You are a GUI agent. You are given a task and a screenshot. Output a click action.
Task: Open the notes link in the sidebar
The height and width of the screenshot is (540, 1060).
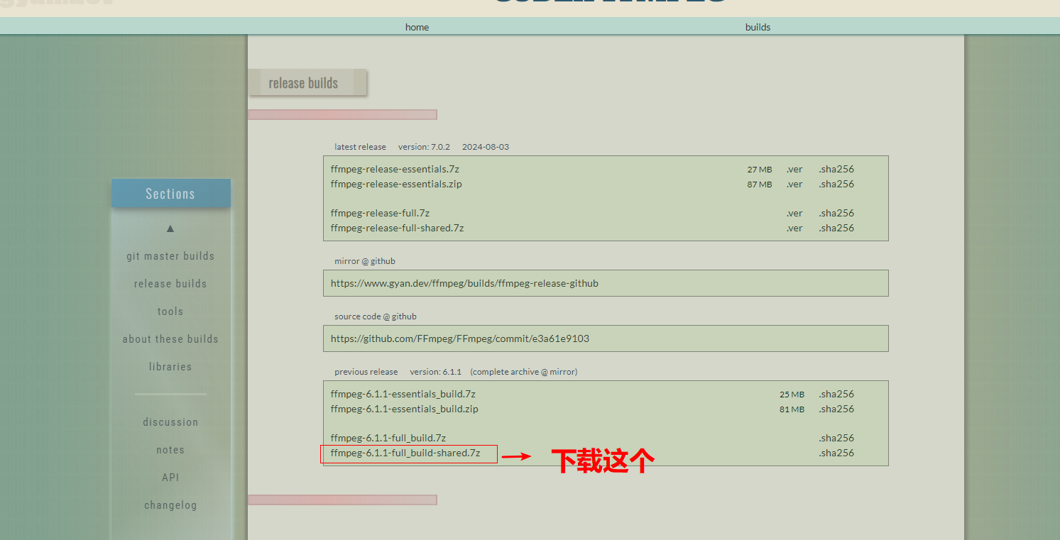[x=170, y=450]
